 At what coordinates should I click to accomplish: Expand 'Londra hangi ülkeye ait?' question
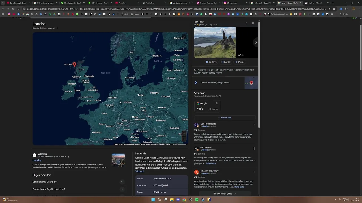(x=79, y=182)
